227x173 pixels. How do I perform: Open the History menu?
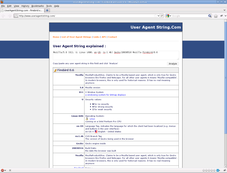[x=25, y=6]
